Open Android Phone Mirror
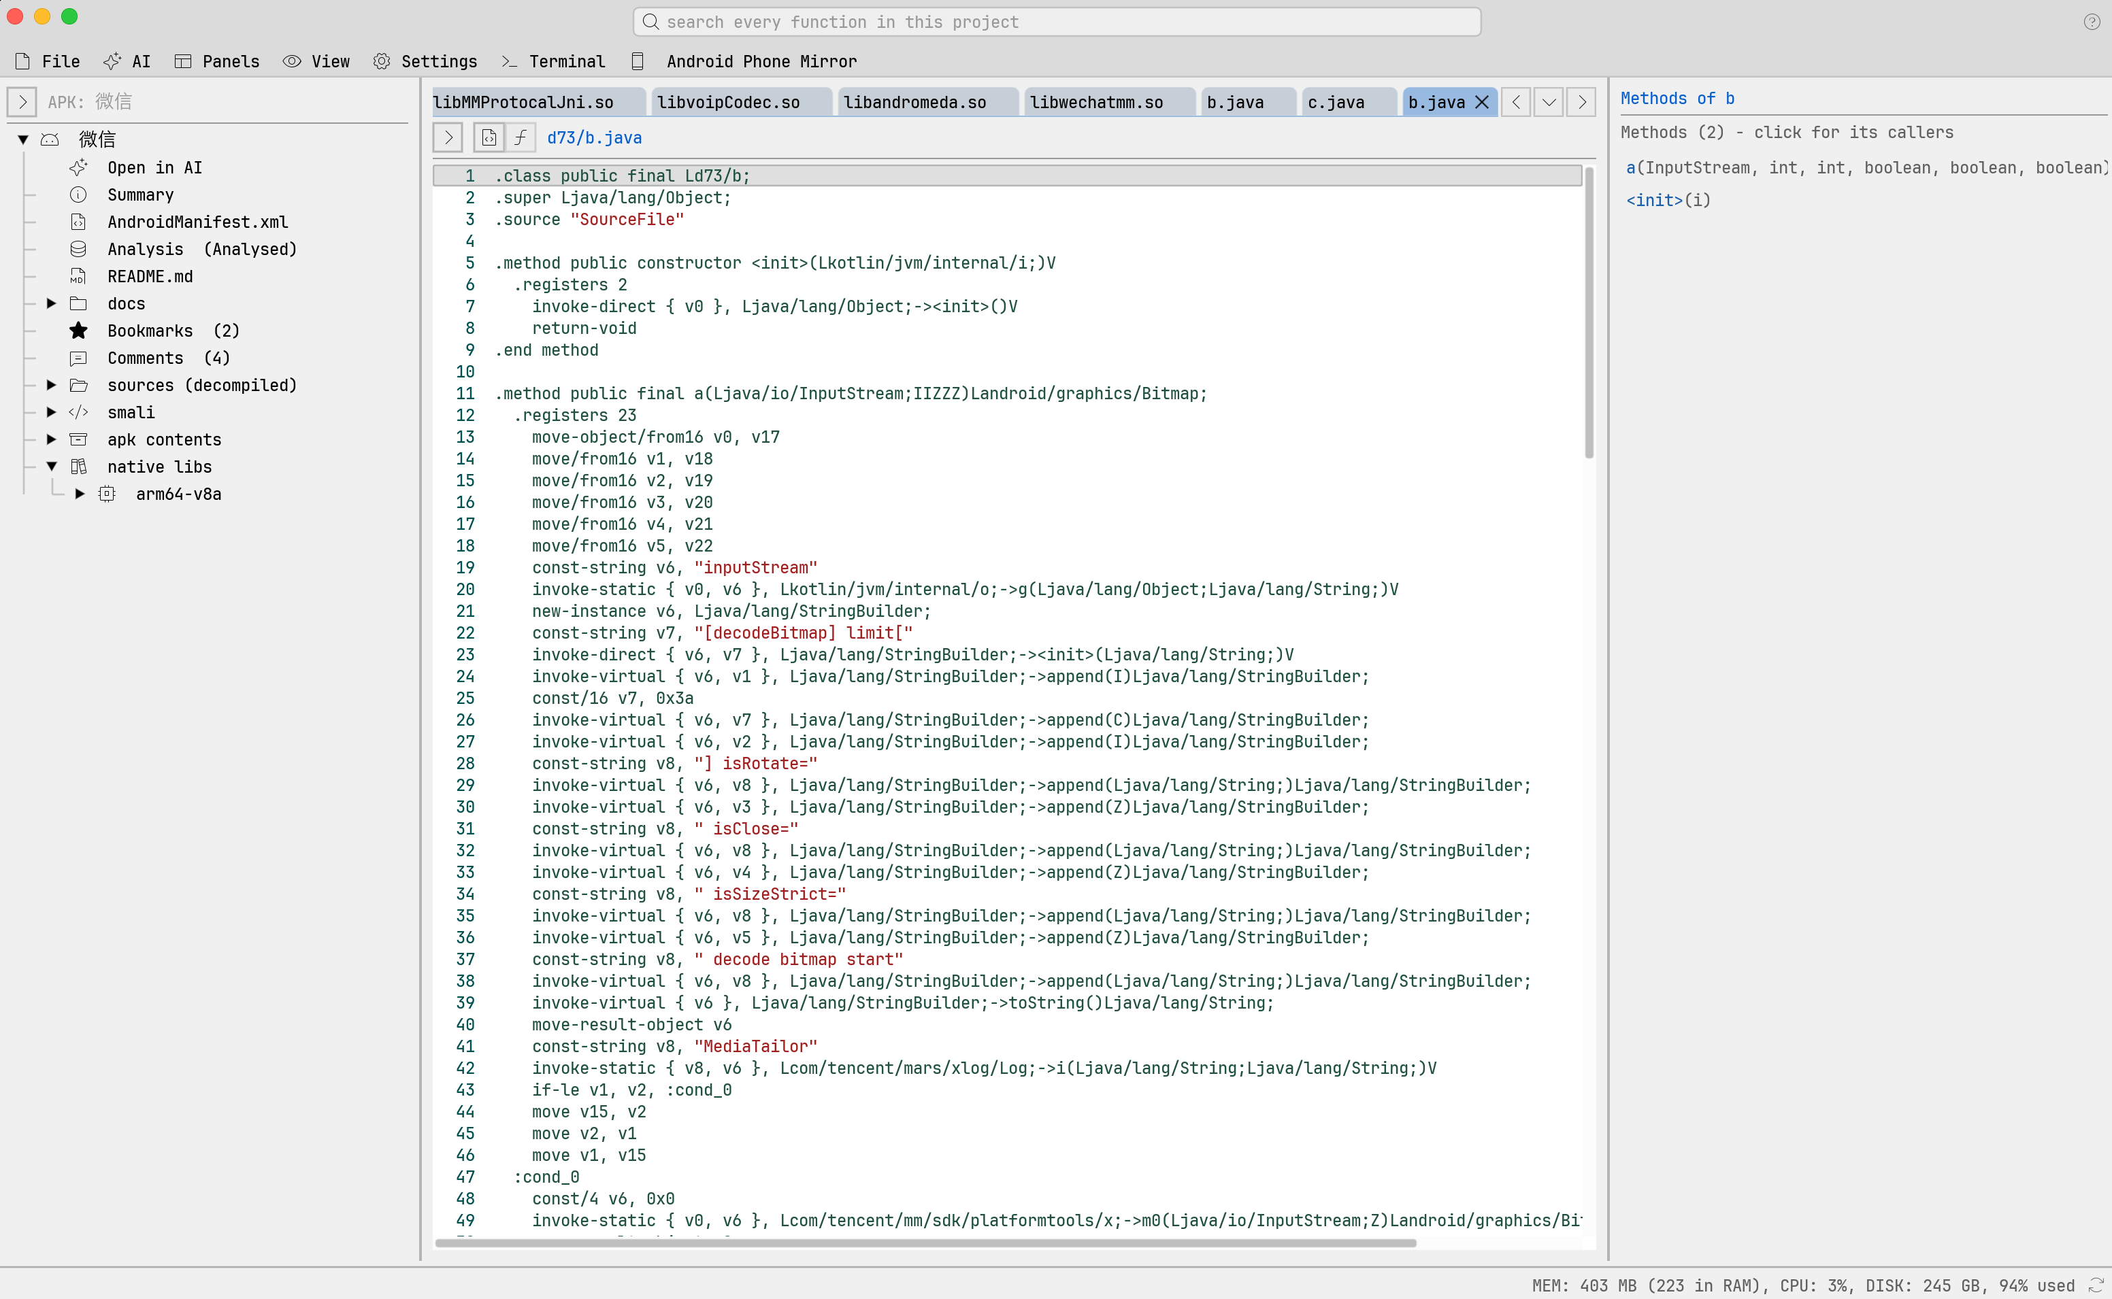 [x=744, y=61]
